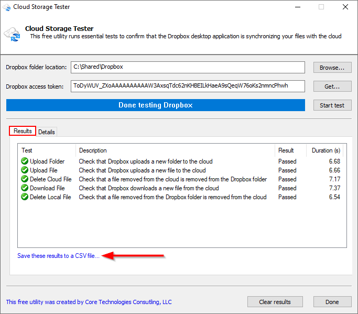358x314 pixels.
Task: Click the Cloud Storage Tester title bar icon
Action: click(7, 7)
